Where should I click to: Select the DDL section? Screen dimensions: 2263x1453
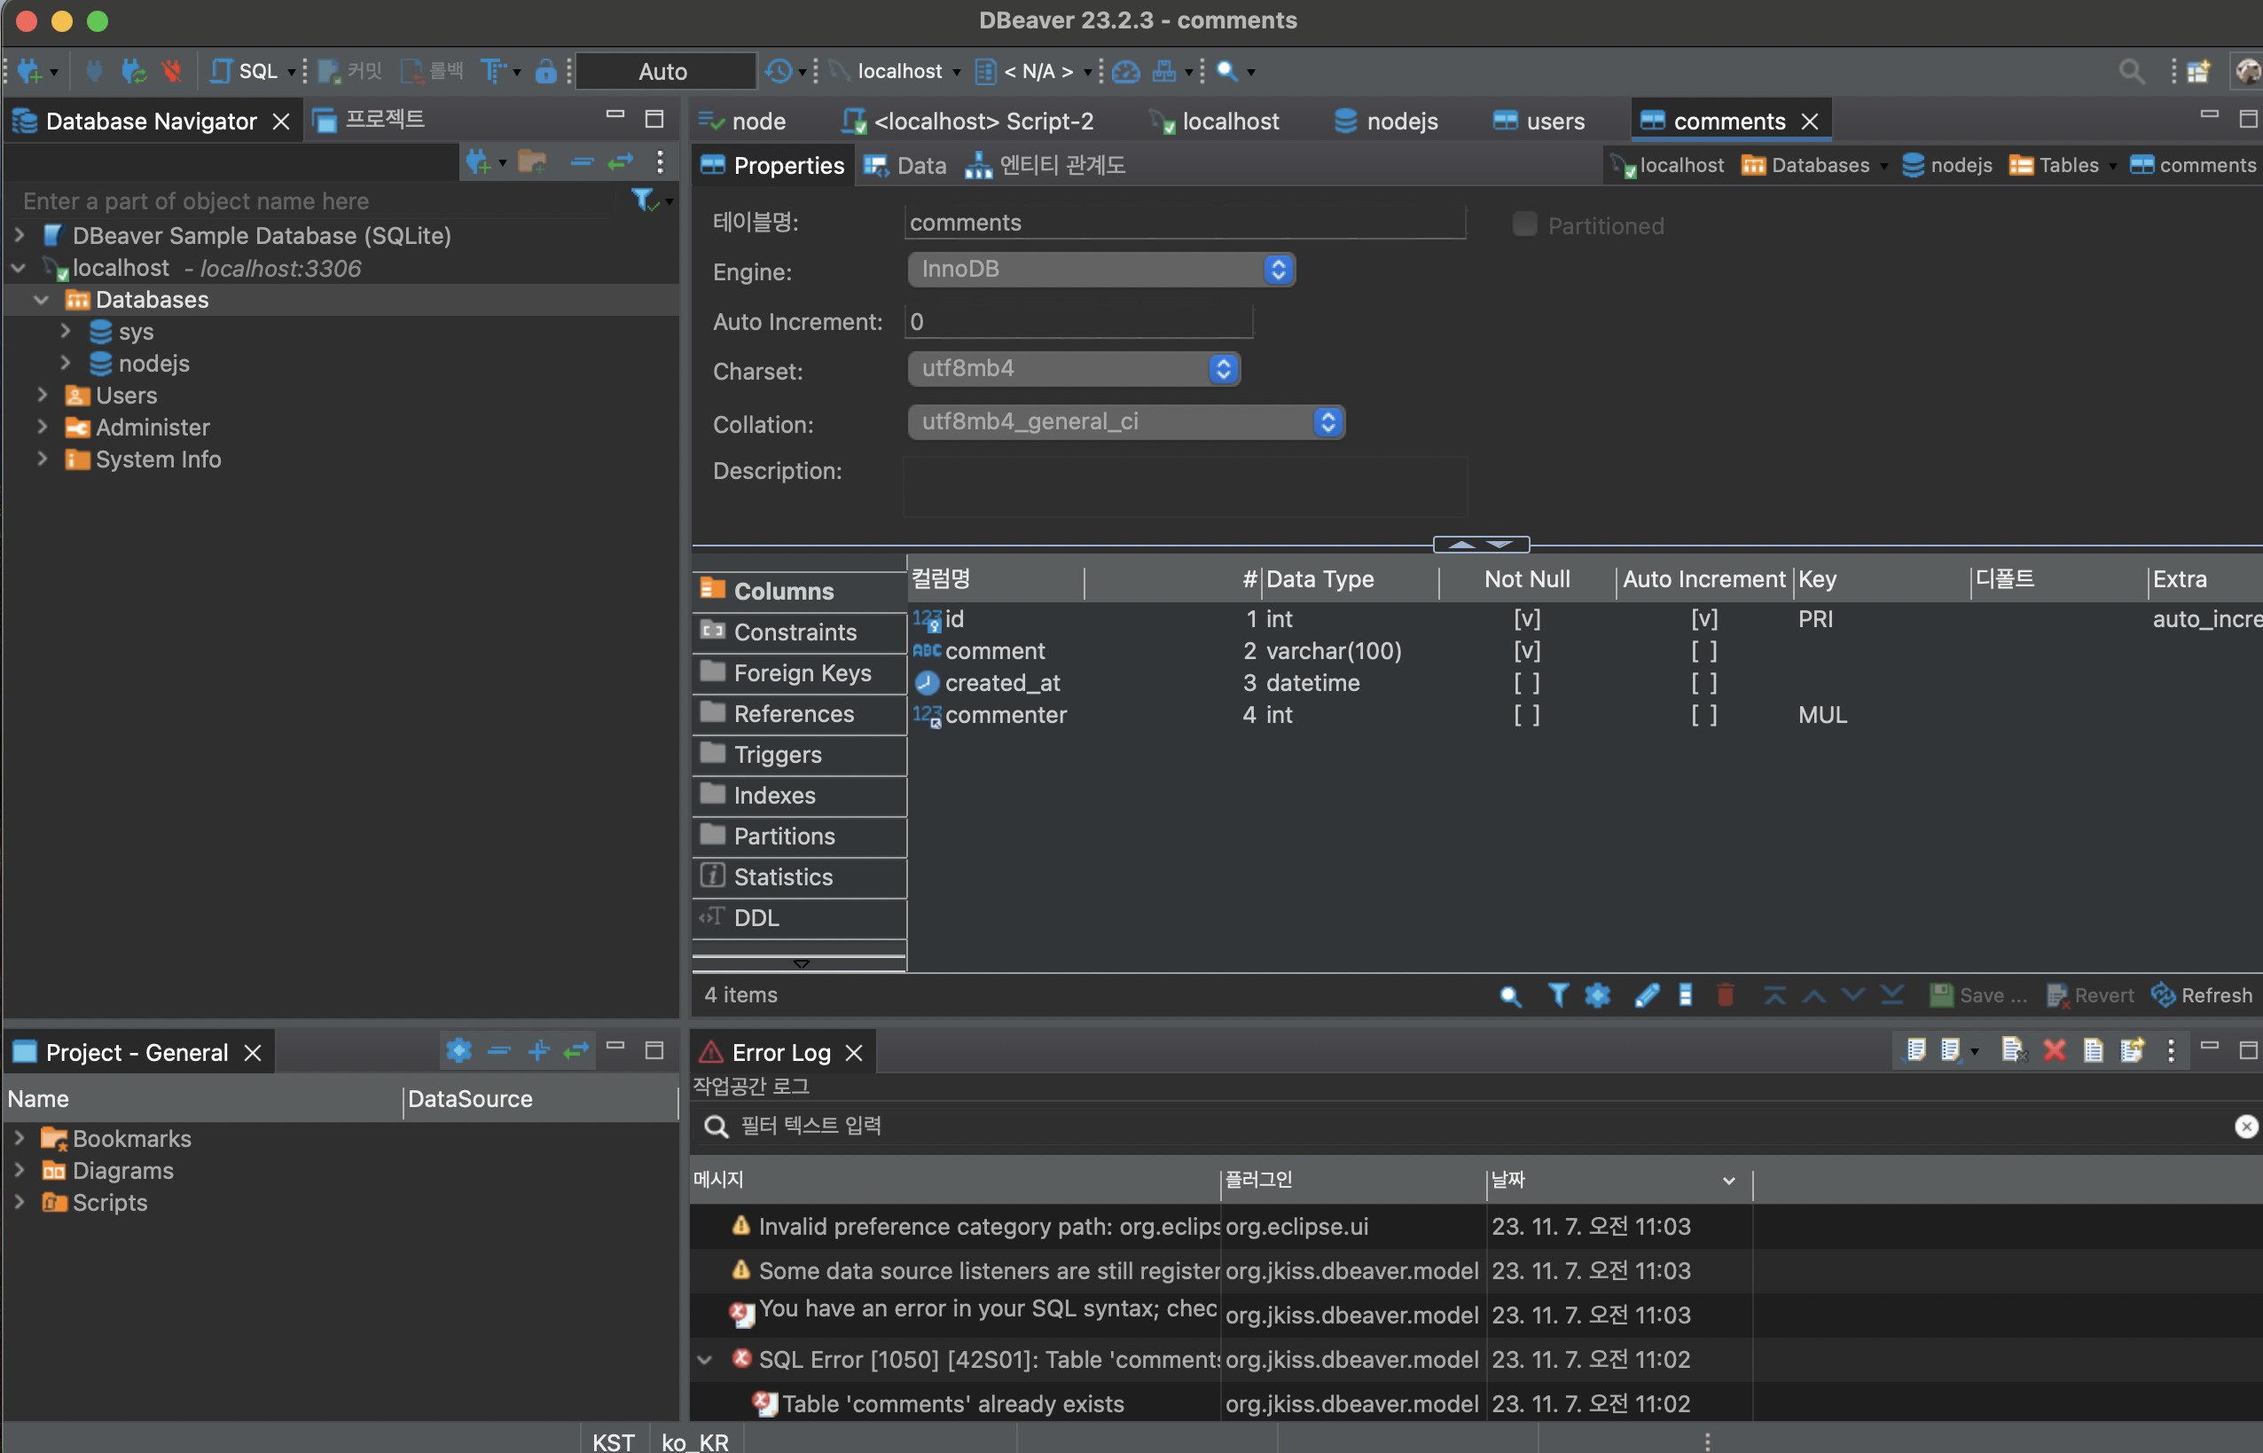800,917
